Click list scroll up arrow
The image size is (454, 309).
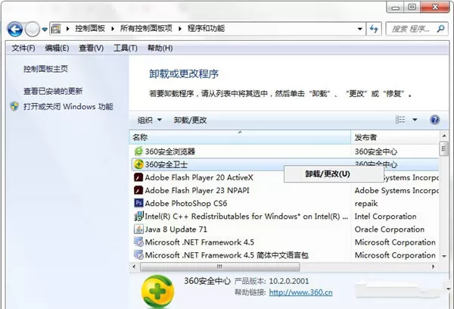(x=444, y=136)
